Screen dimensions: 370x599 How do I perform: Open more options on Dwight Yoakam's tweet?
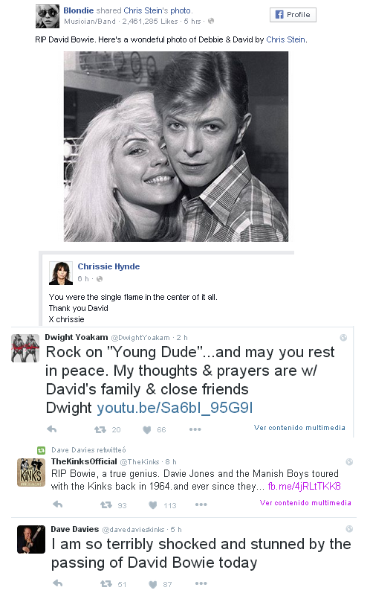click(195, 429)
